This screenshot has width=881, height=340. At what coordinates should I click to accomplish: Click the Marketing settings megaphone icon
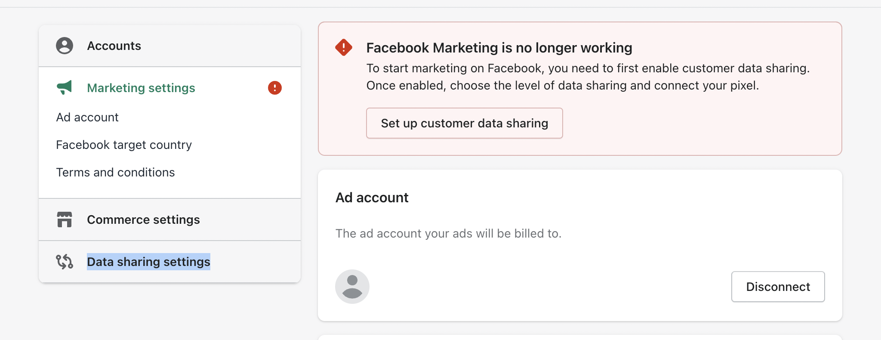coord(65,87)
